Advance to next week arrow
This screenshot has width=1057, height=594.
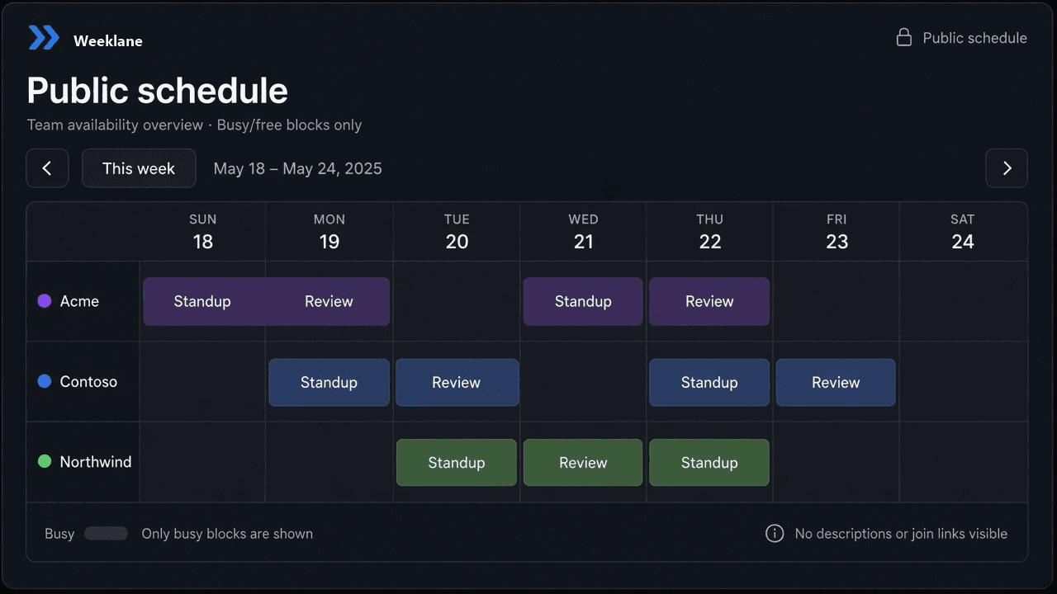1007,168
